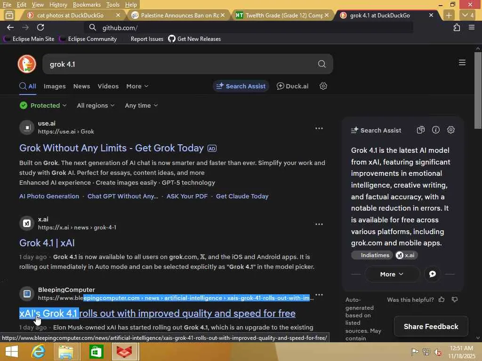Image resolution: width=482 pixels, height=361 pixels.
Task: Open the Windows Start button
Action: tap(12, 352)
